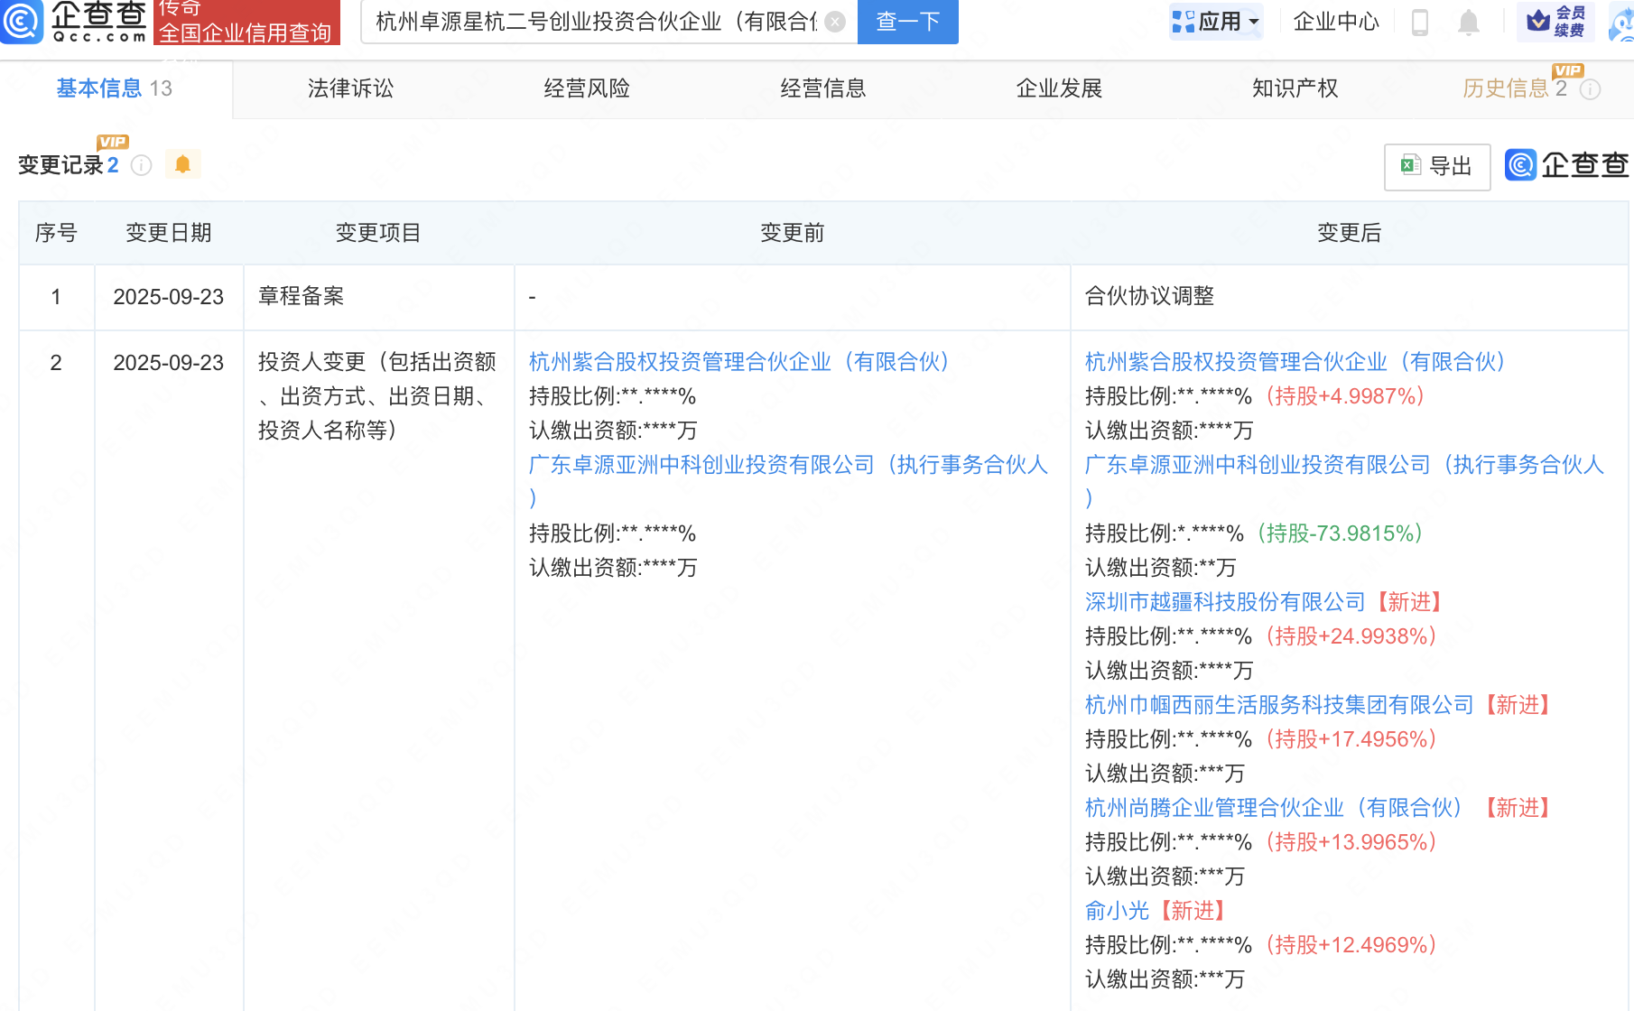Select the 持股+4.9987% text

pos(1345,396)
